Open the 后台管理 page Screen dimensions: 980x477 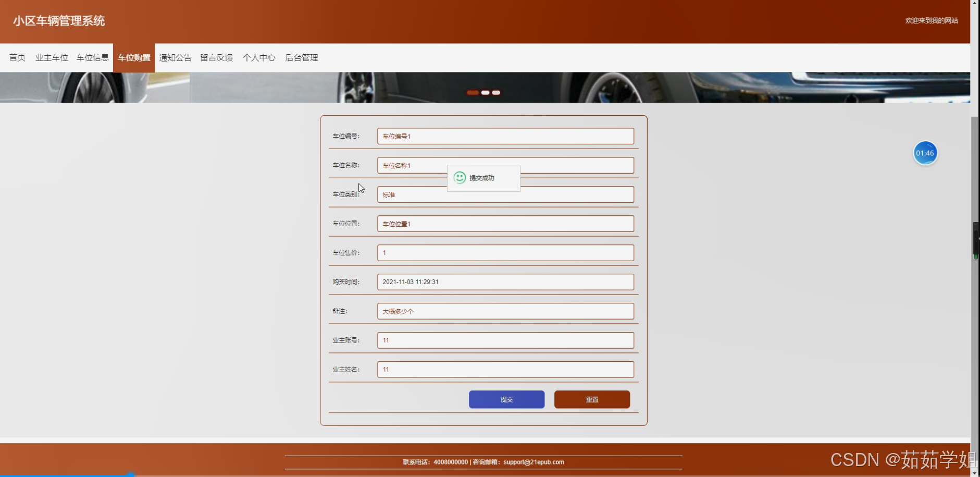tap(301, 57)
